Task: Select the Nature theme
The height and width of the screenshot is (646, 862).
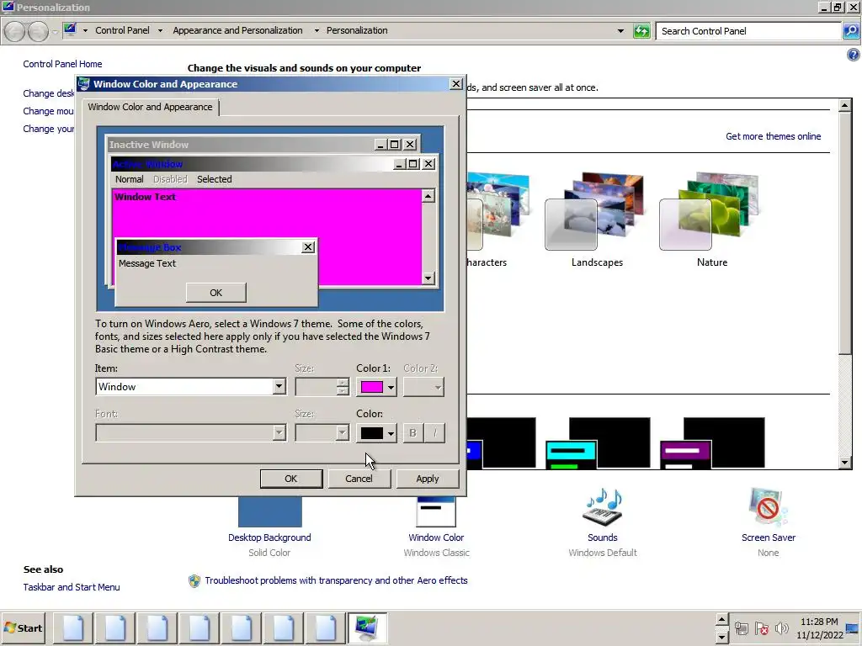Action: coord(712,220)
